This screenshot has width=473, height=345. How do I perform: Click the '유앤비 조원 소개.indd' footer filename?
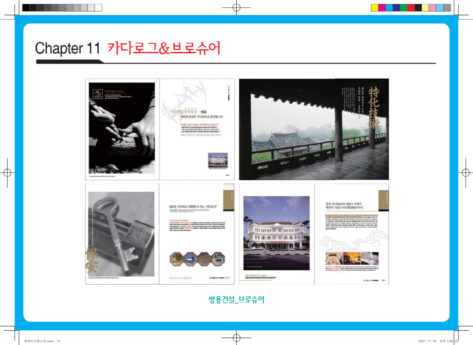[x=36, y=341]
